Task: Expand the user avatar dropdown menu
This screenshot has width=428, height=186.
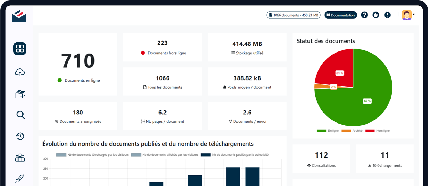Action: pyautogui.click(x=408, y=15)
